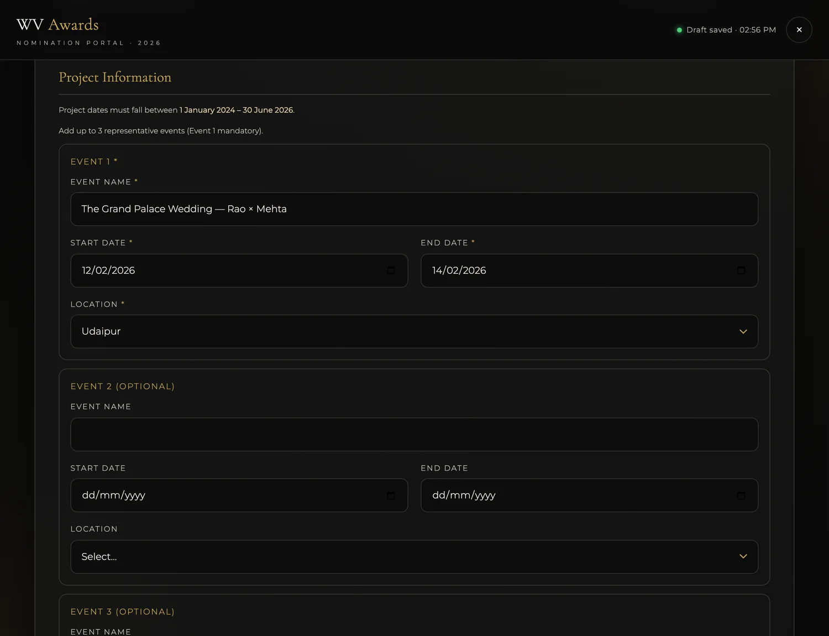Click the LOCATION label under Event 2

click(x=94, y=529)
